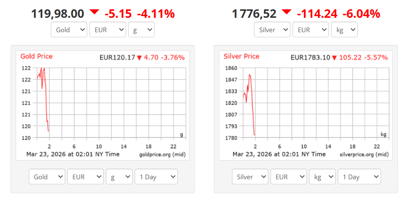Click the large red down arrow beside 119,98.00

94,12
